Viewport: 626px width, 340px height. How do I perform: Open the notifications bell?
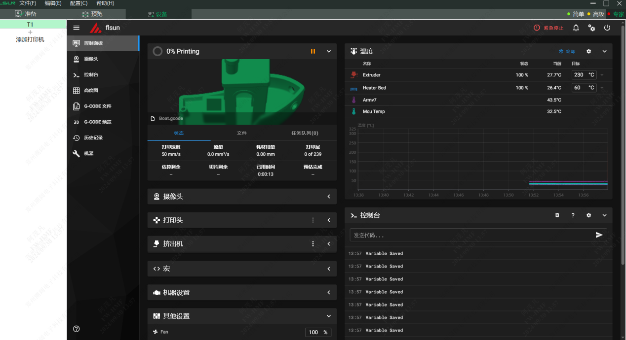click(576, 28)
